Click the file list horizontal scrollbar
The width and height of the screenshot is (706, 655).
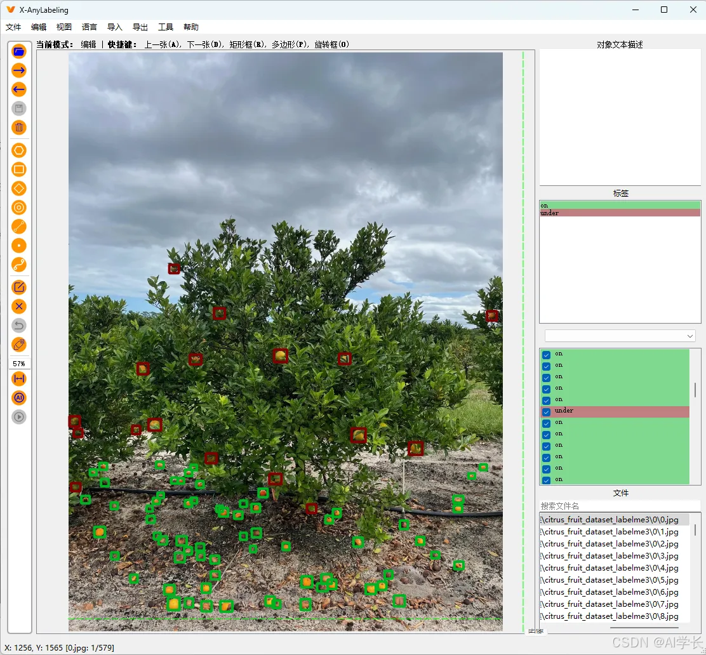point(644,627)
